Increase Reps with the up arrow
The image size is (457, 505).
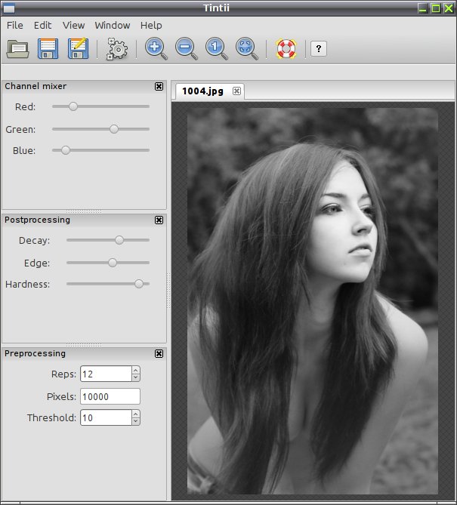[136, 370]
